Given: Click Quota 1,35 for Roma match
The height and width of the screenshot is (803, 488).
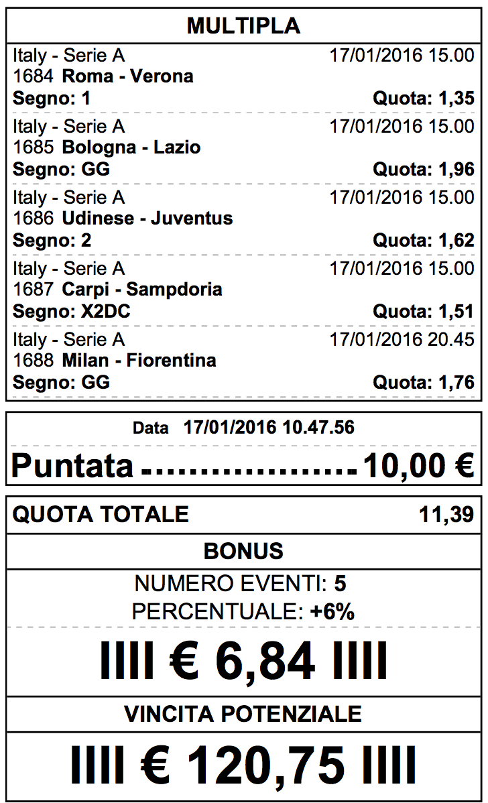Looking at the screenshot, I should pyautogui.click(x=424, y=99).
